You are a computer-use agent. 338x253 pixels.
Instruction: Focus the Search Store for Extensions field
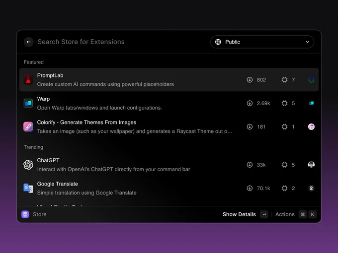[81, 42]
